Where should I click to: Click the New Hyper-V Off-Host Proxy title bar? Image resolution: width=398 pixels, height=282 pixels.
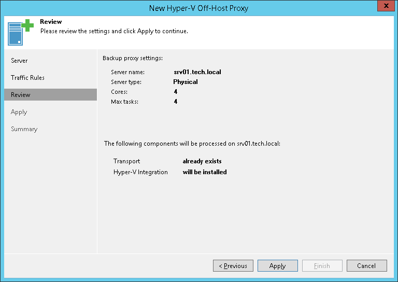pyautogui.click(x=199, y=8)
